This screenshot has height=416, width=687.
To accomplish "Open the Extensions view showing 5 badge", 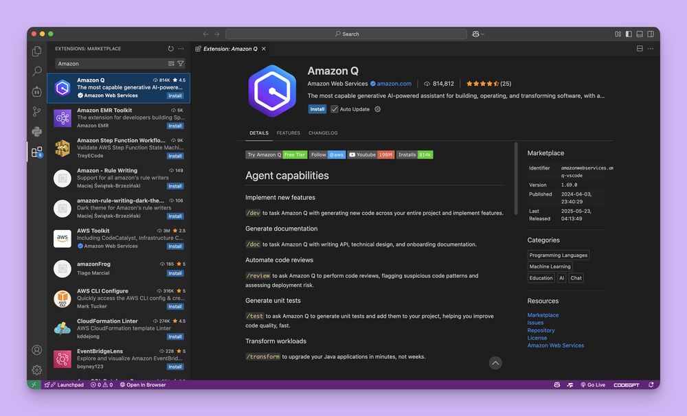I will [x=36, y=151].
